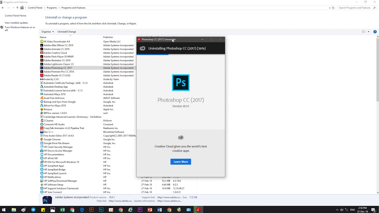The width and height of the screenshot is (379, 213).
Task: Open the Organize dropdown menu
Action: tap(47, 32)
